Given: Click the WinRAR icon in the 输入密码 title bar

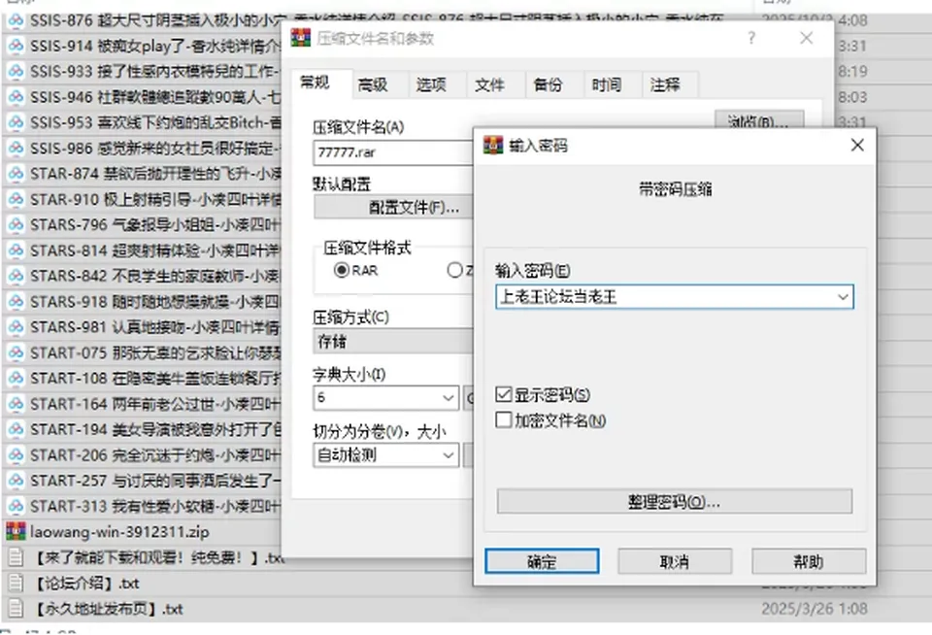Looking at the screenshot, I should [493, 145].
